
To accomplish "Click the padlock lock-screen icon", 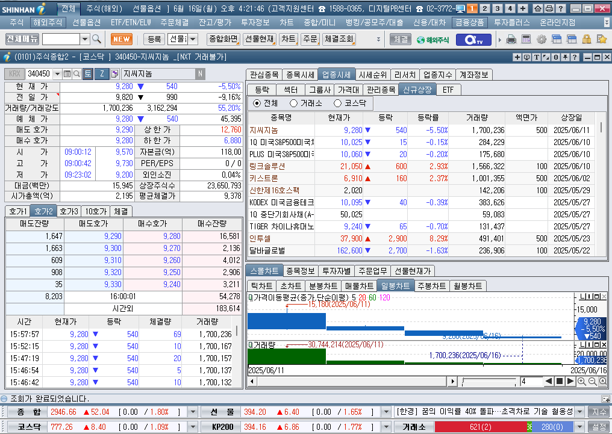I will coord(586,39).
